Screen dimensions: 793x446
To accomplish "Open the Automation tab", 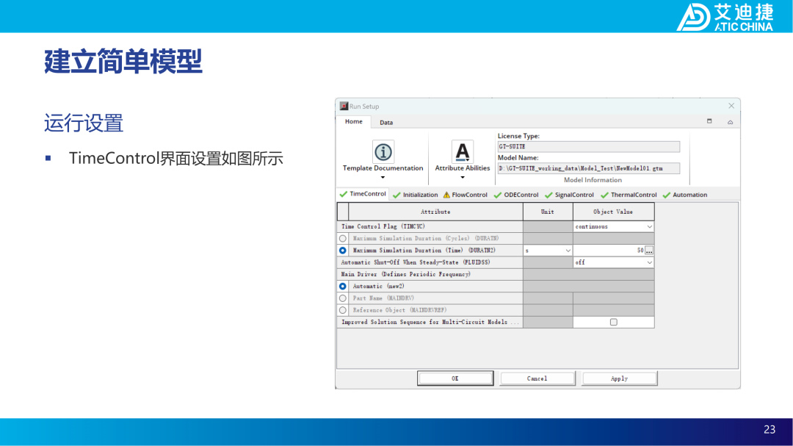I will tap(685, 195).
